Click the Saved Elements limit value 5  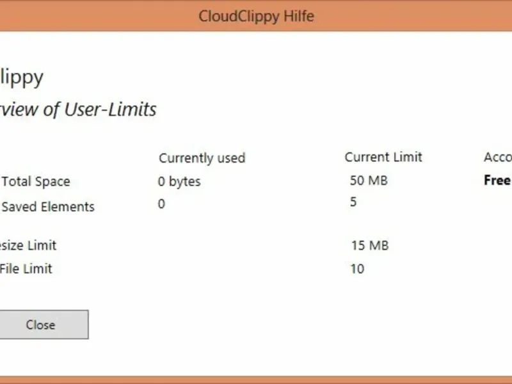click(x=353, y=202)
